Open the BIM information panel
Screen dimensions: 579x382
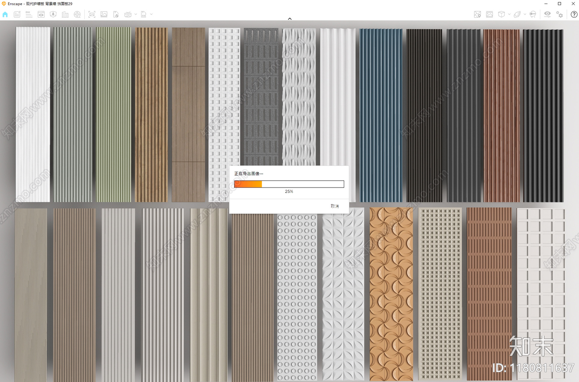[x=29, y=14]
